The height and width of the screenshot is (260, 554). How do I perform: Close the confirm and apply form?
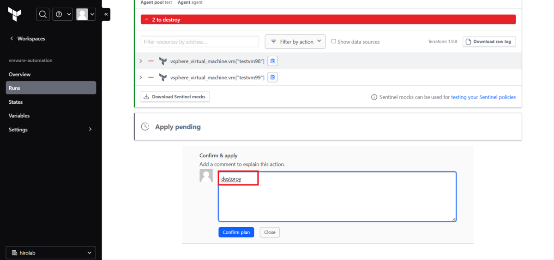tap(270, 232)
